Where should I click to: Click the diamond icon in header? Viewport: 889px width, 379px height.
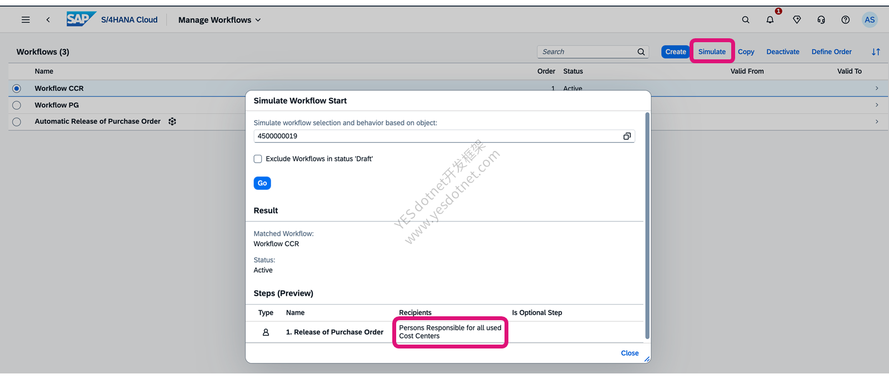click(x=797, y=19)
